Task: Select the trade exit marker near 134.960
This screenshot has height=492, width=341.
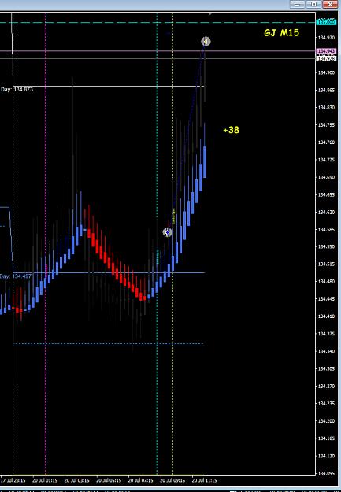Action: [206, 42]
